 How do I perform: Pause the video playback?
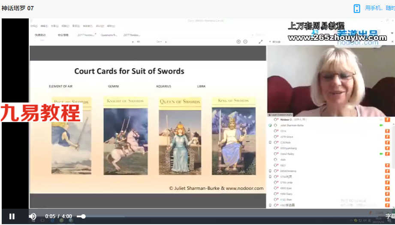12,216
